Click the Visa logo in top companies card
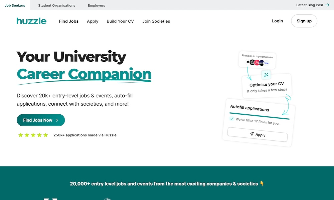This screenshot has height=200, width=334. click(266, 63)
